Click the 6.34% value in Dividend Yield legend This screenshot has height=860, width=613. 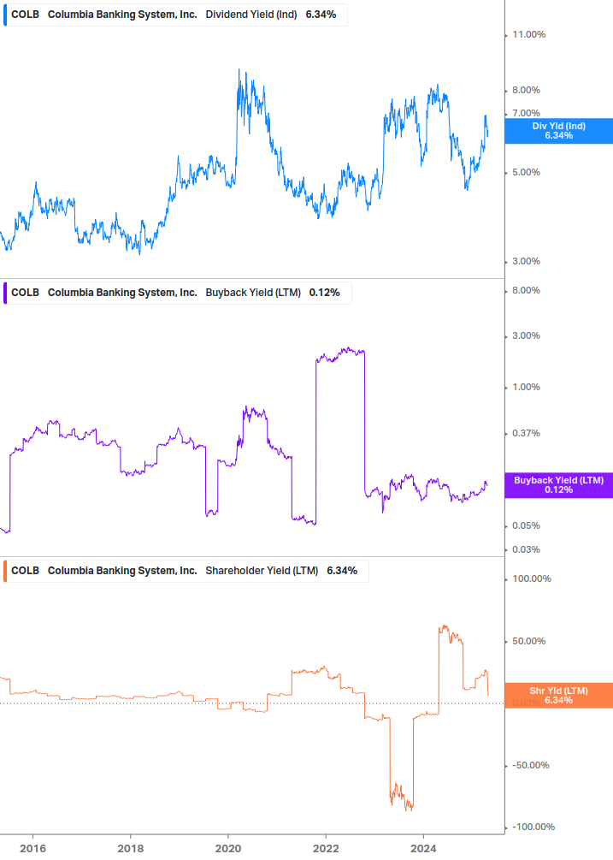[x=321, y=15]
